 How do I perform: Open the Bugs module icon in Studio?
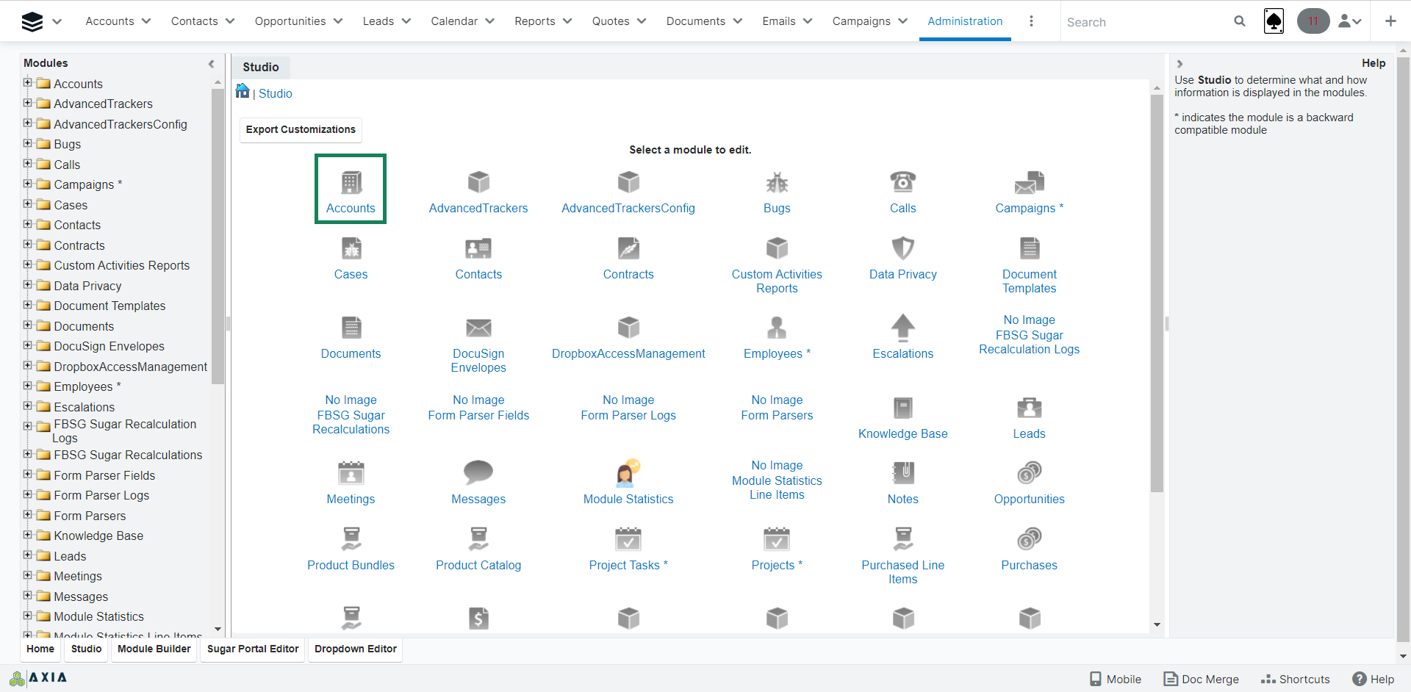point(776,183)
